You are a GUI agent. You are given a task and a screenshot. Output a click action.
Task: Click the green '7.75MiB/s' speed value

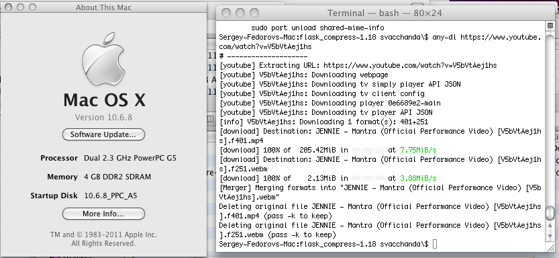click(x=418, y=150)
